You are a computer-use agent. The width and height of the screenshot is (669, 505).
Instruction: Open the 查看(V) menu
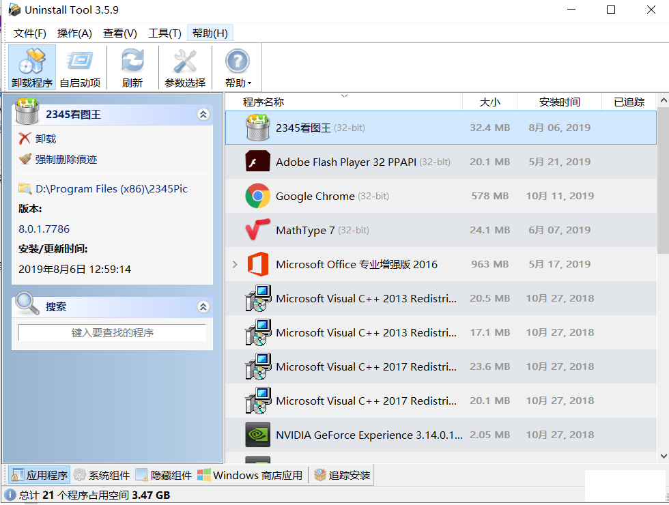120,33
